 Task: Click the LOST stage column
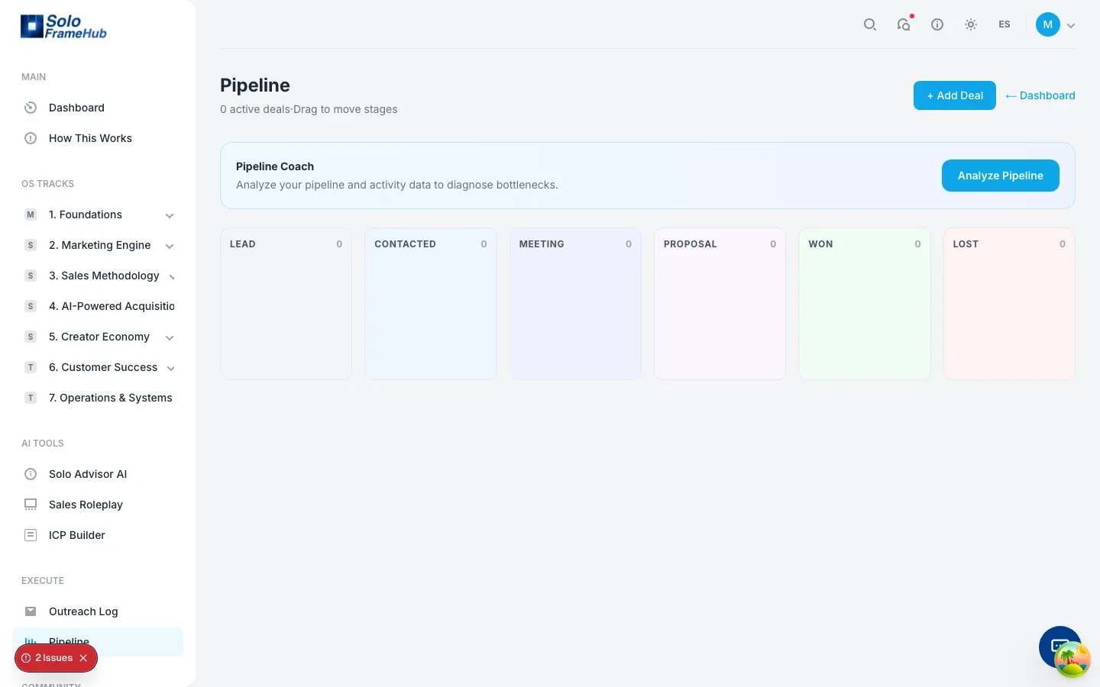1009,304
